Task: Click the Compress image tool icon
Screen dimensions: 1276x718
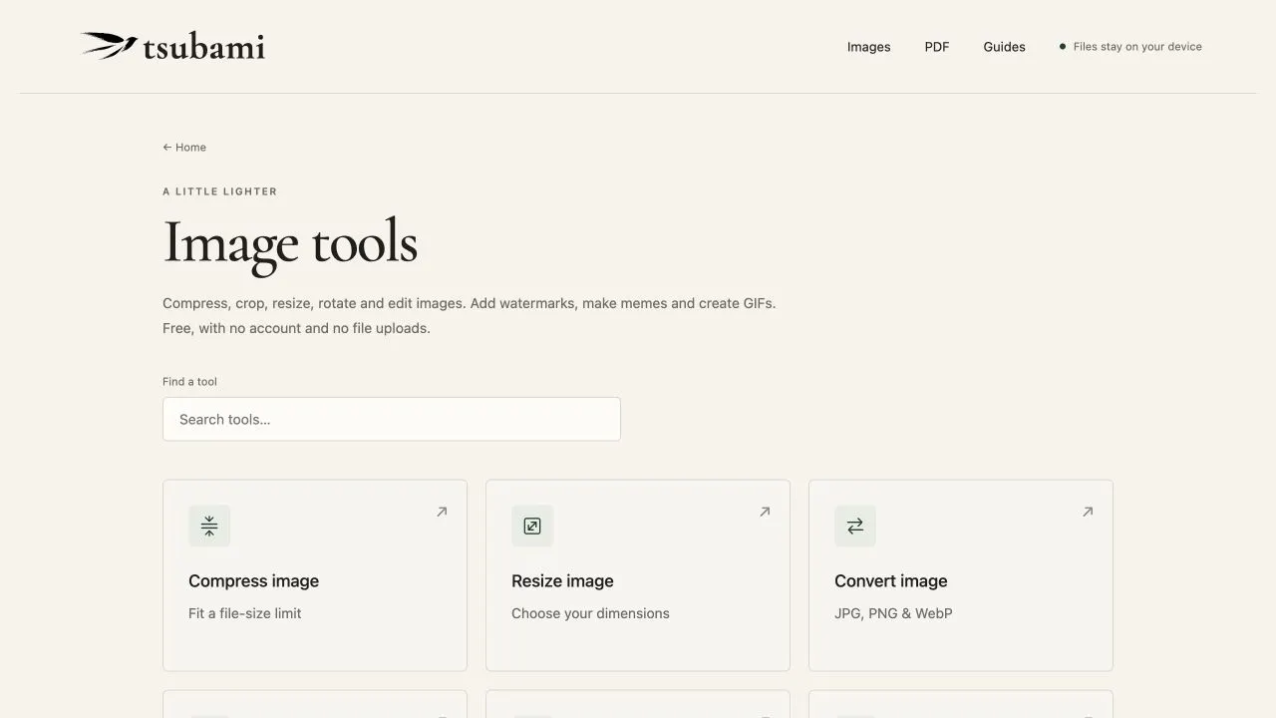Action: pos(209,526)
